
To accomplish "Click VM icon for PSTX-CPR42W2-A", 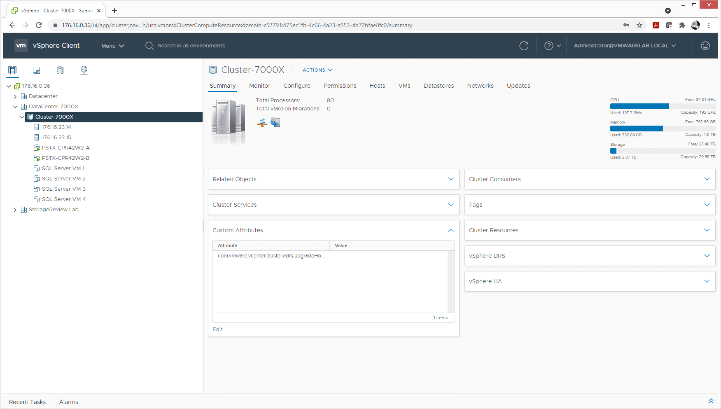I will tap(37, 148).
